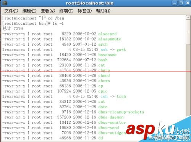This screenshot has width=191, height=142.
Task: Click the csh symlink name
Action: click(x=104, y=97)
